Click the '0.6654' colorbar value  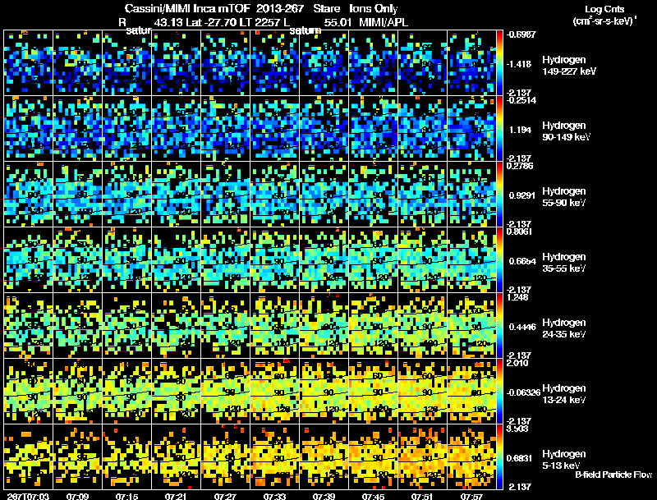[522, 261]
